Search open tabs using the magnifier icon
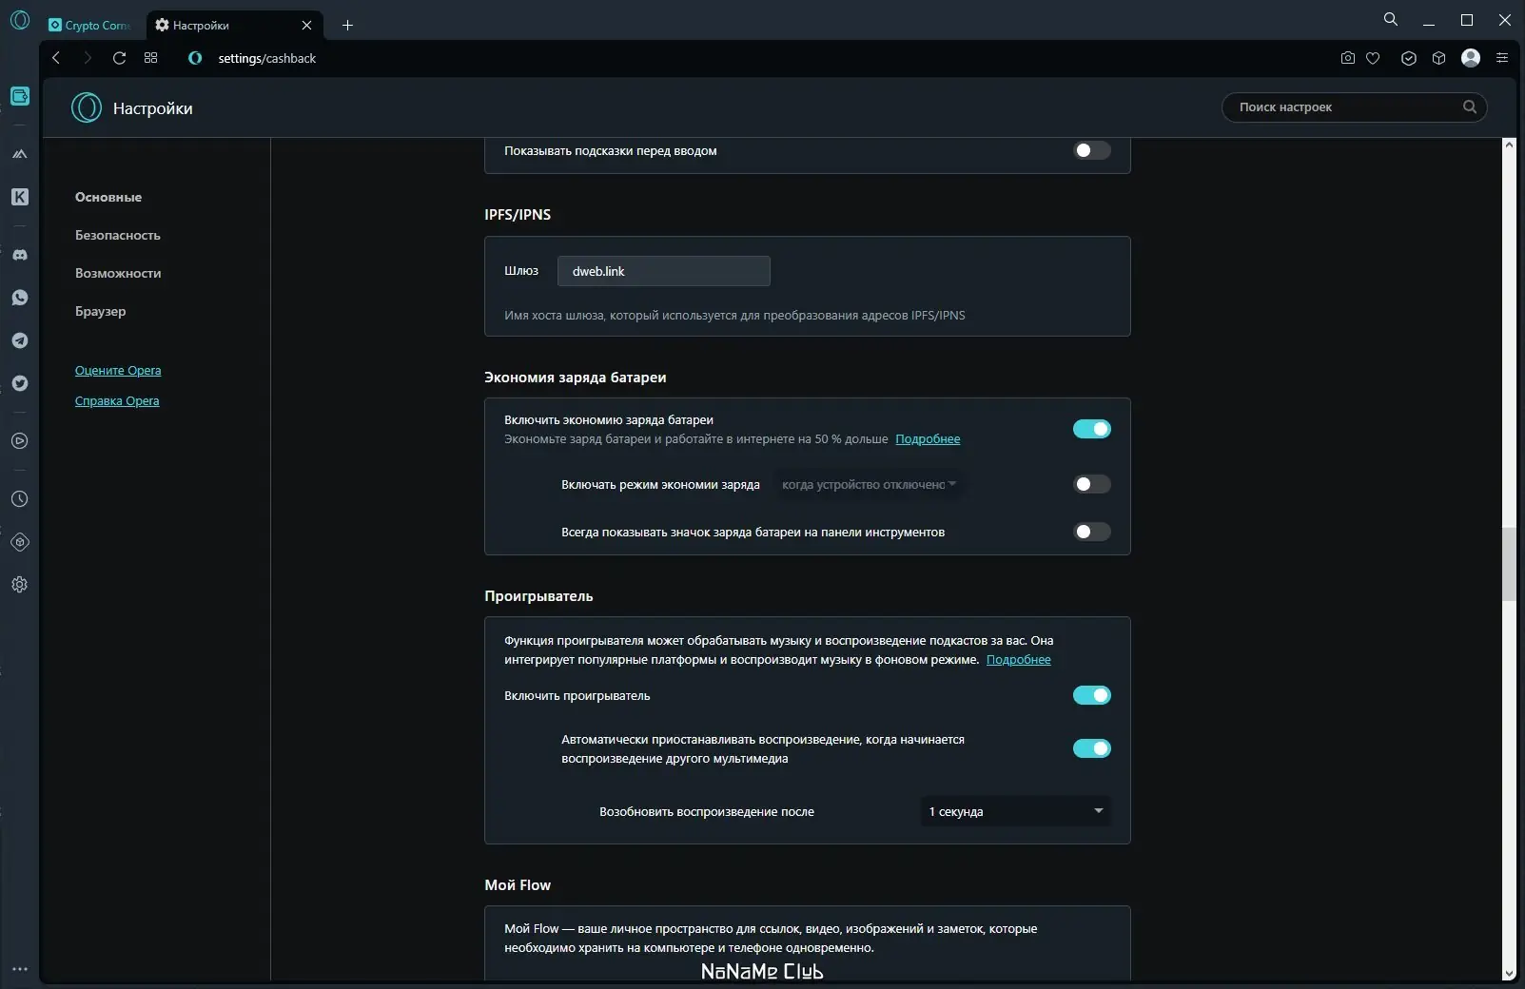The height and width of the screenshot is (989, 1525). (1391, 19)
